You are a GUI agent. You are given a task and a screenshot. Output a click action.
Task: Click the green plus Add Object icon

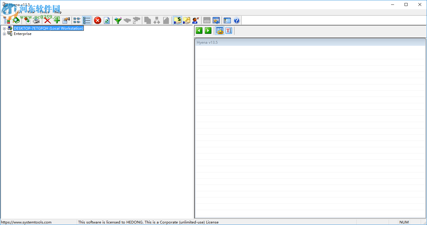click(57, 20)
